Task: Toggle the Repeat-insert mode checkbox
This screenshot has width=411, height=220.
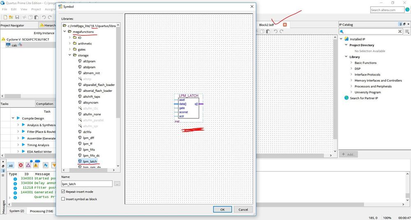Action: click(63, 192)
